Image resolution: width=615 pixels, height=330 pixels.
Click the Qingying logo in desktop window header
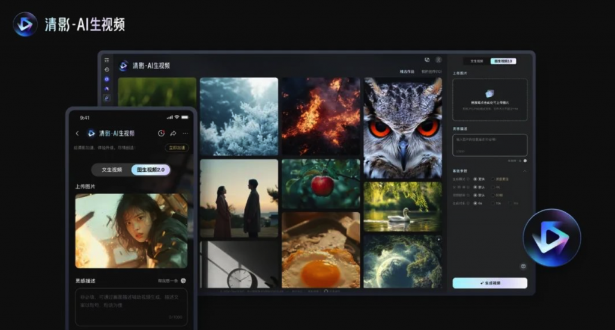pos(124,66)
